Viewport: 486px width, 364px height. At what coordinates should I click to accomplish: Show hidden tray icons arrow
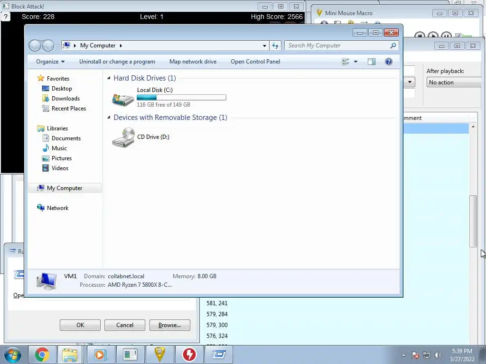pyautogui.click(x=403, y=355)
